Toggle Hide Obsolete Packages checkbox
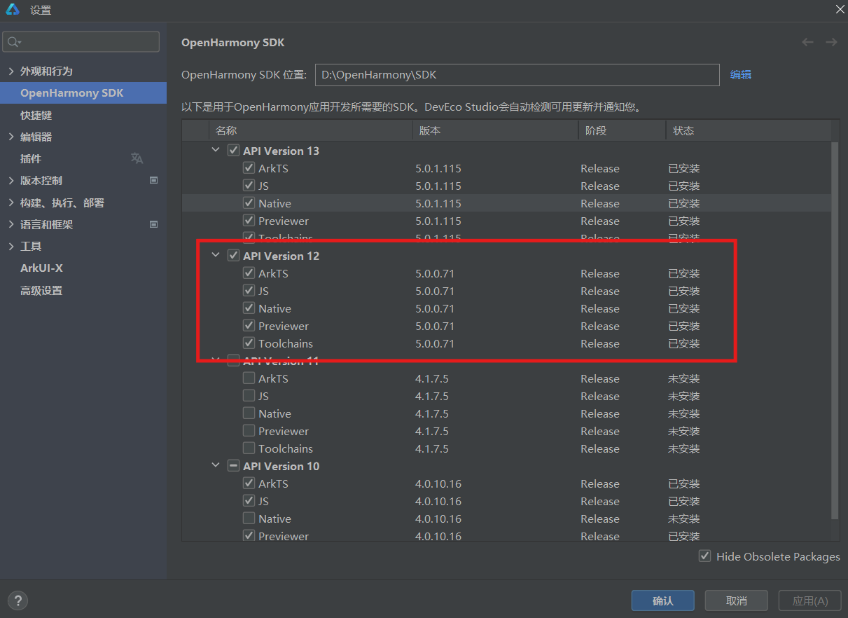Image resolution: width=848 pixels, height=618 pixels. coord(704,556)
